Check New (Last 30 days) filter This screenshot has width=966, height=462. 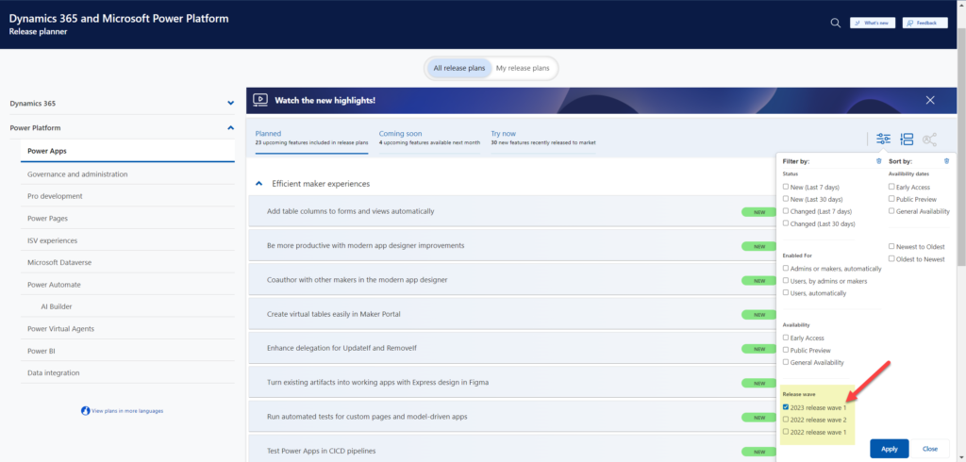pyautogui.click(x=786, y=199)
